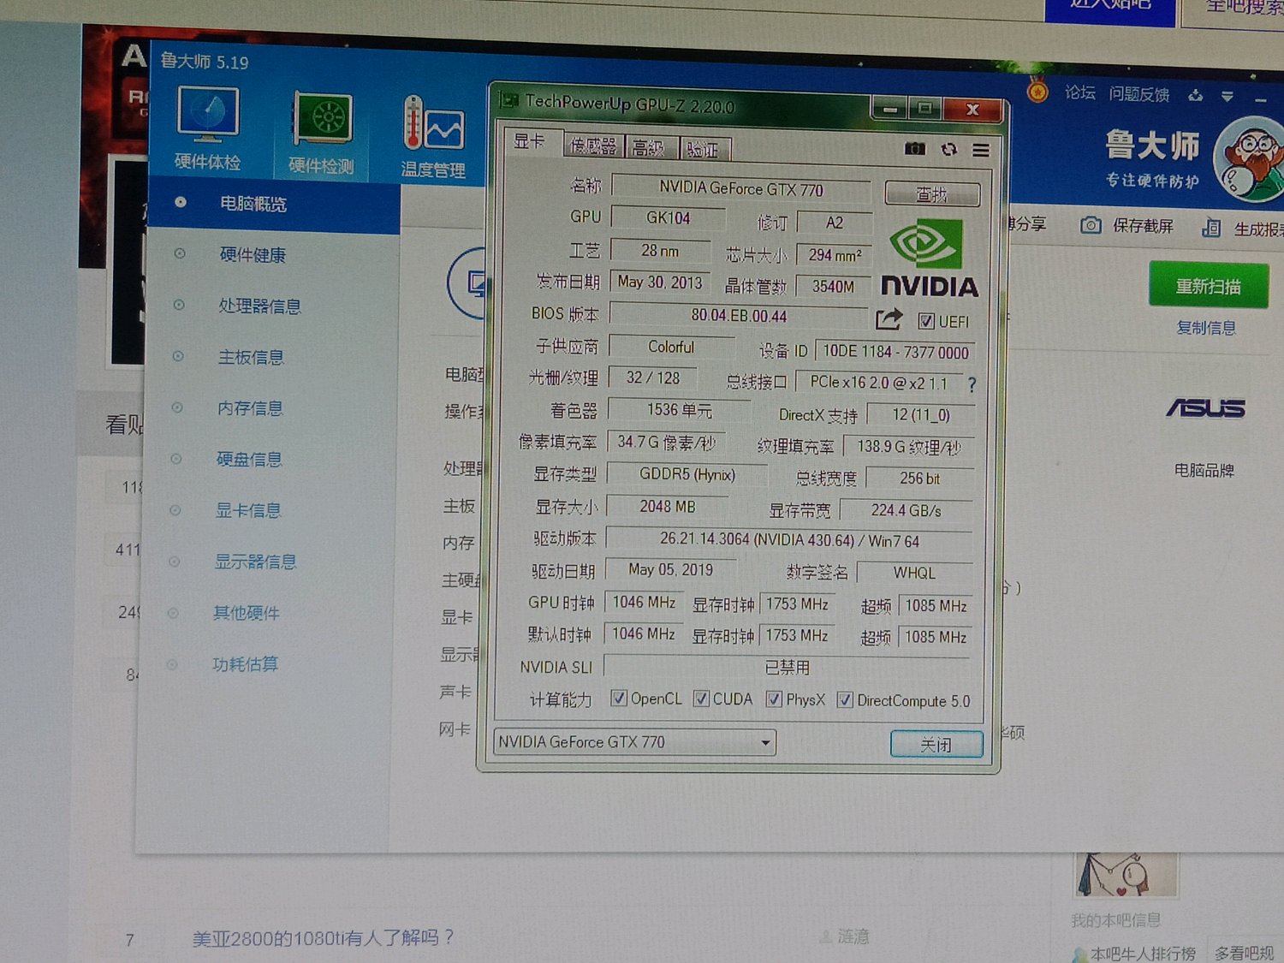The image size is (1284, 963).
Task: Click the GPU field showing GK104
Action: point(668,217)
